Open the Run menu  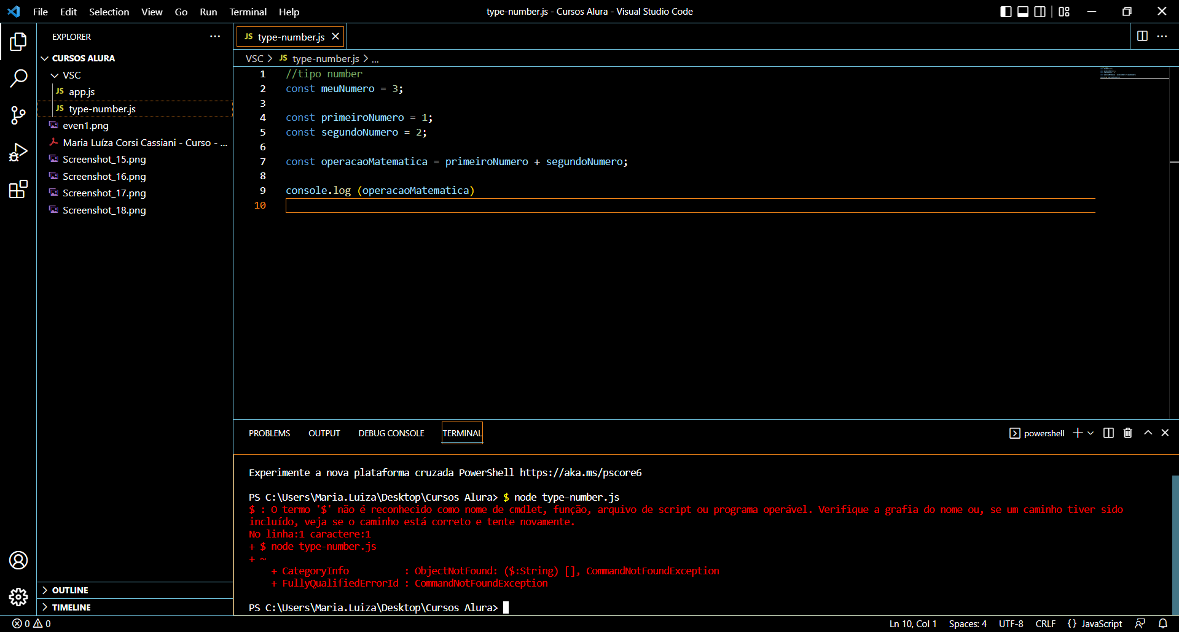tap(208, 12)
